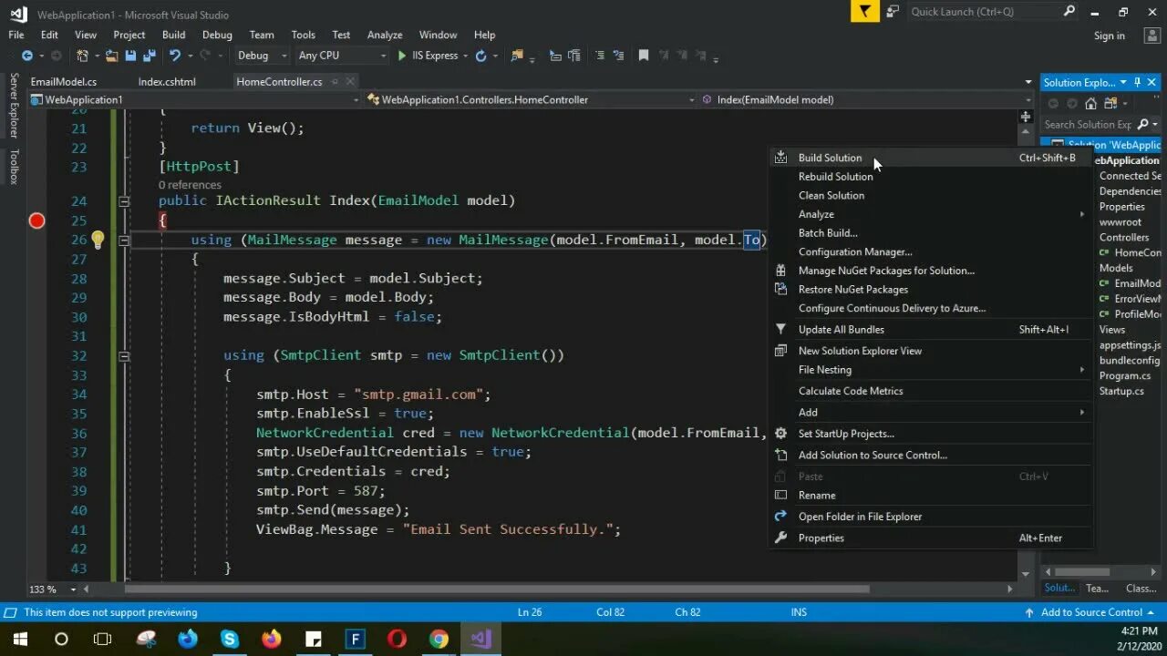Collapse the using block at line 26
Viewport: 1167px width, 656px height.
pyautogui.click(x=124, y=240)
